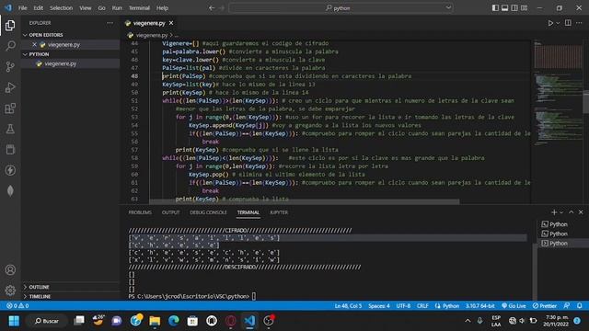
Task: Open the command center search box
Action: [x=341, y=8]
